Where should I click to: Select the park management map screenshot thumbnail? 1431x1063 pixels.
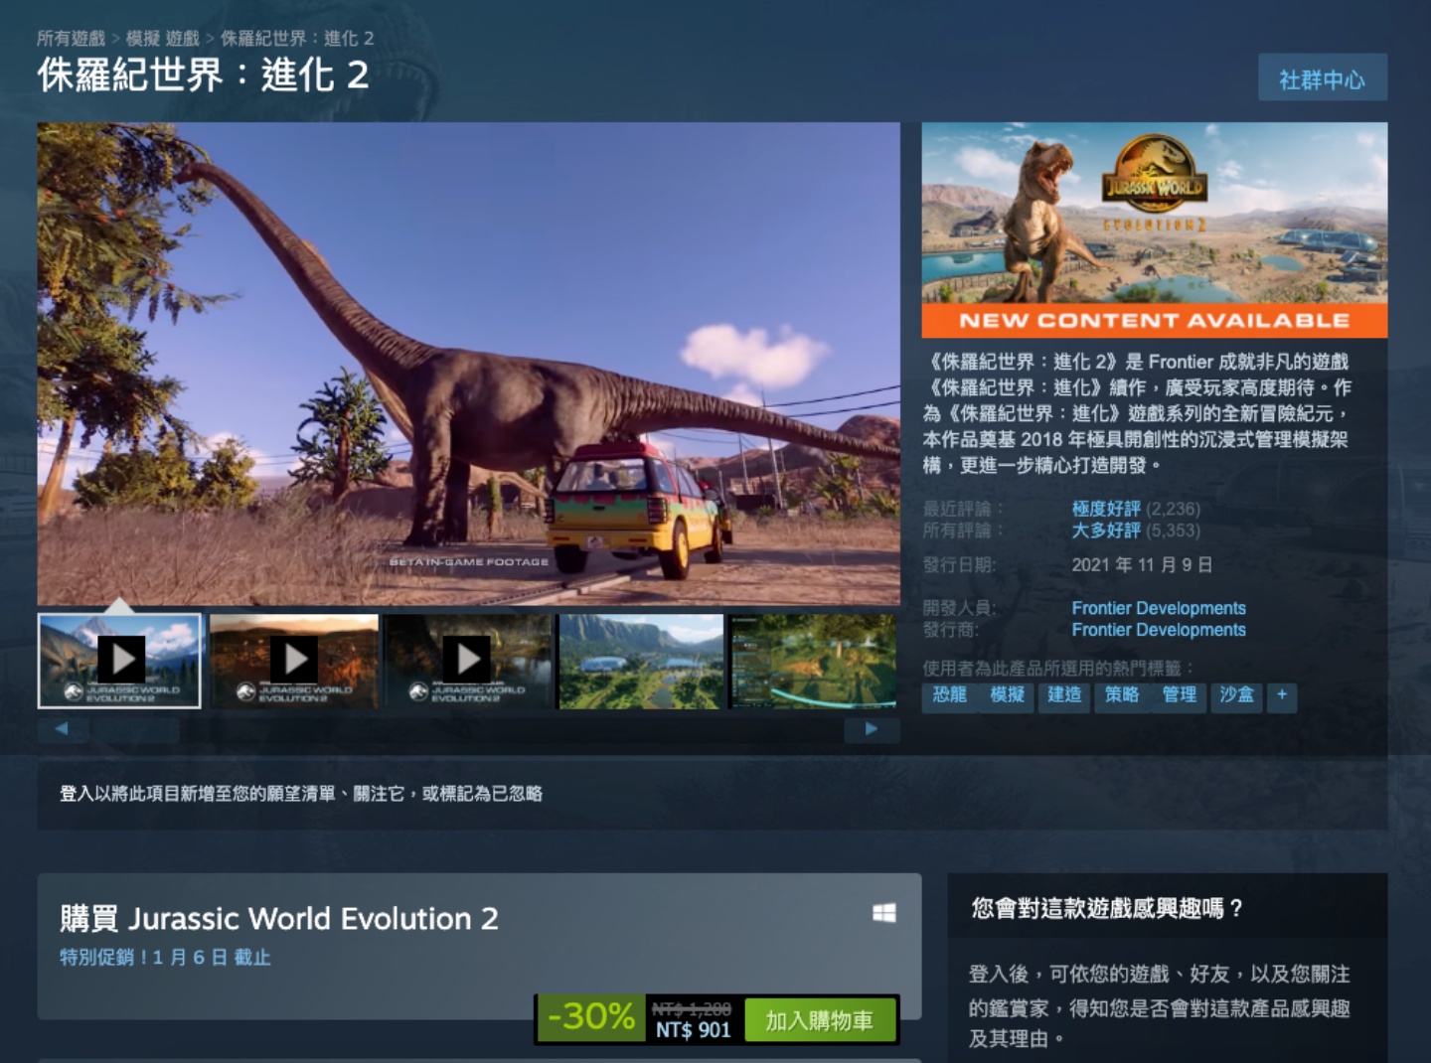[813, 661]
